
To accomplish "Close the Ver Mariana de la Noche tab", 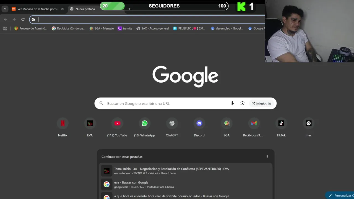I will pyautogui.click(x=62, y=9).
